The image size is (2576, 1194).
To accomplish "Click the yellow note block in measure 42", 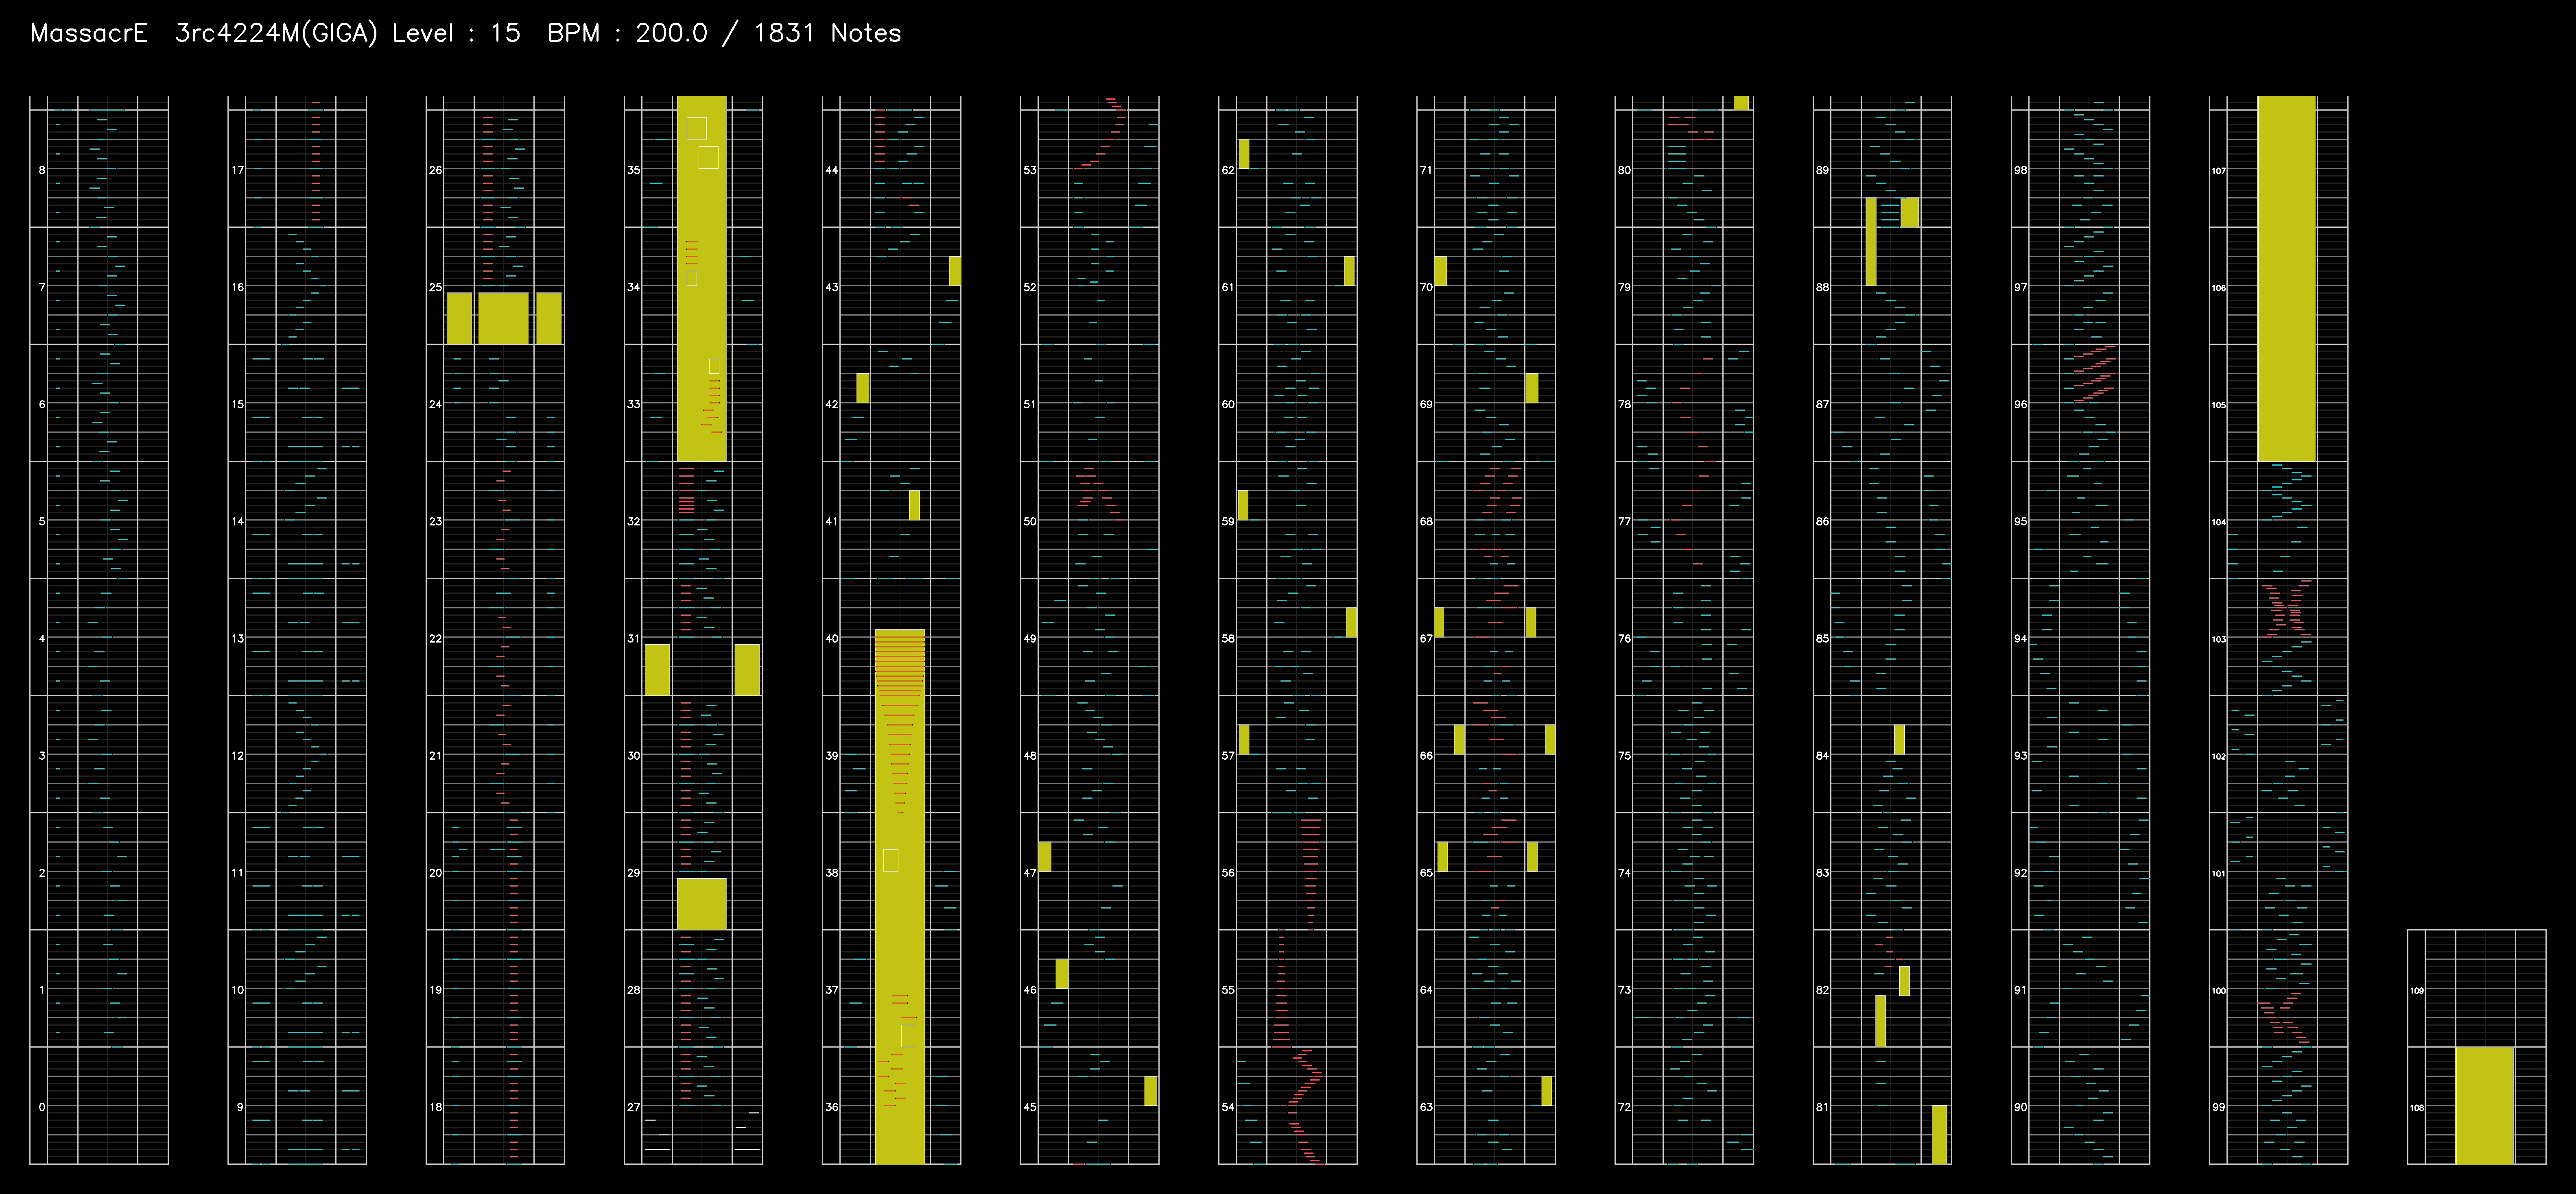I will 863,389.
